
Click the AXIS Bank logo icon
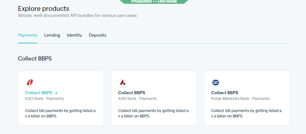pyautogui.click(x=123, y=82)
